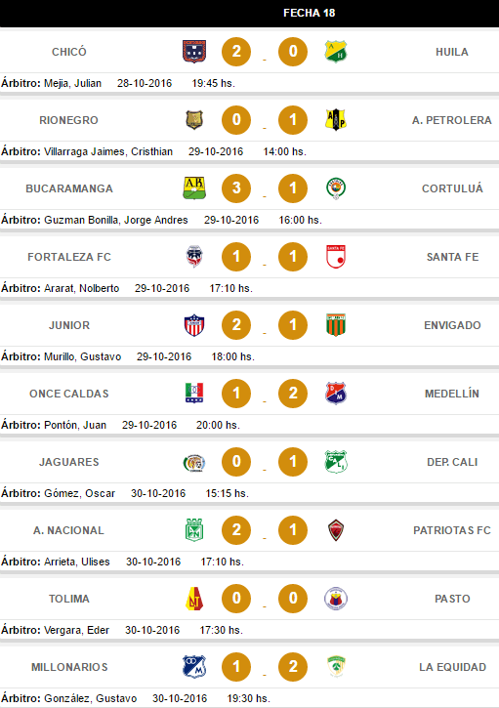Click the Once Caldas flag crest
This screenshot has height=708, width=499.
pos(194,394)
